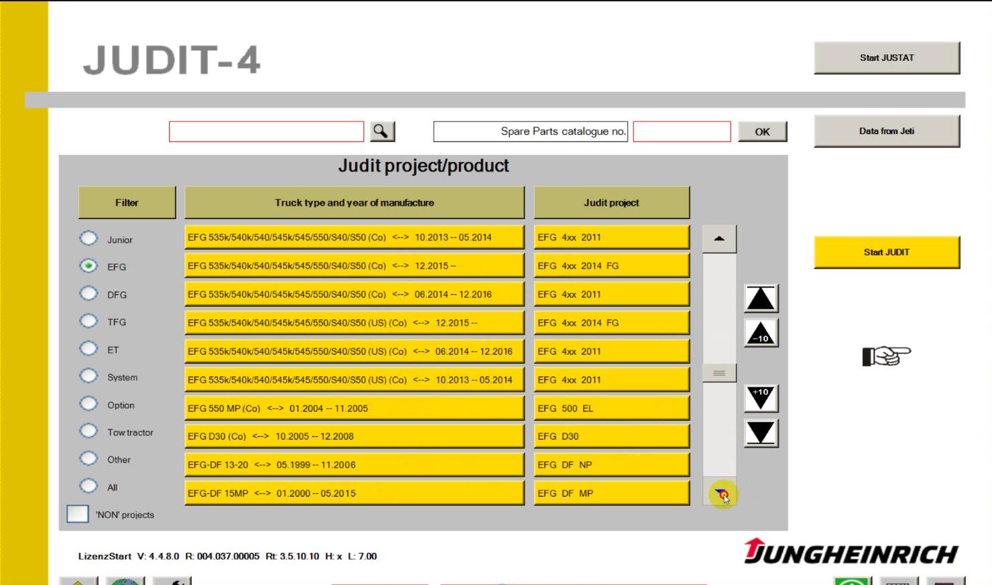Viewport: 992px width, 585px height.
Task: Focus the search text input field
Action: click(266, 131)
